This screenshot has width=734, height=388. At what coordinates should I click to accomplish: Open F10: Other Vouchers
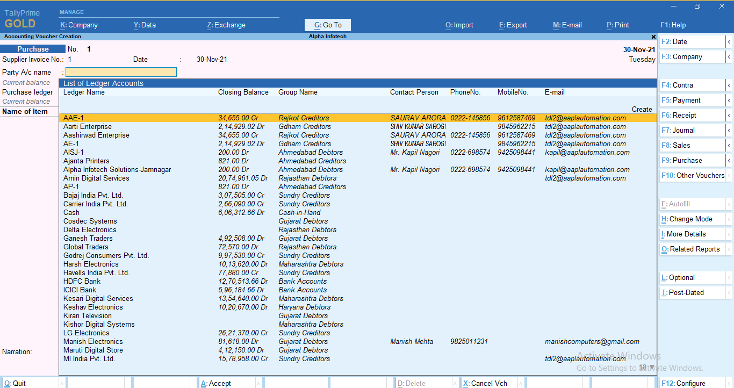pos(692,175)
